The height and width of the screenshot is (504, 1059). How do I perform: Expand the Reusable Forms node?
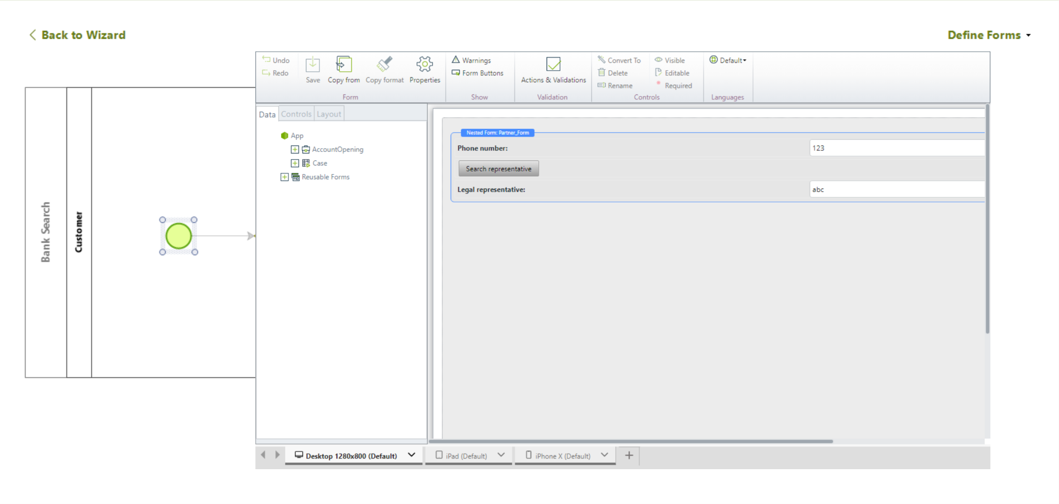(285, 177)
